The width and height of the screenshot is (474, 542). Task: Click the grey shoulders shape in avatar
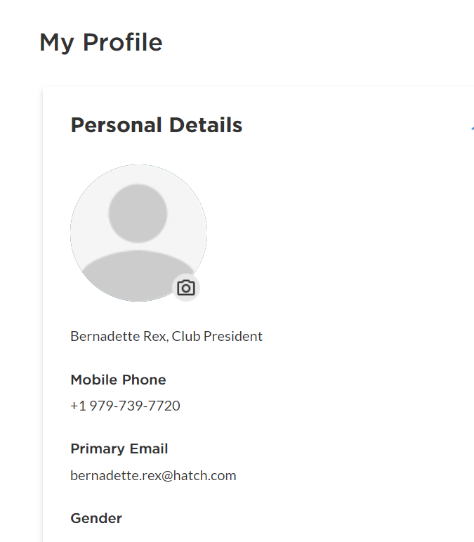[x=138, y=276]
